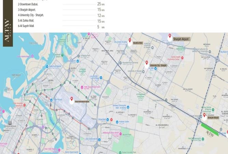Click the INDUSTRIAL AREA label
Image resolution: width=228 pixels, height=154 pixels.
click(x=107, y=51)
